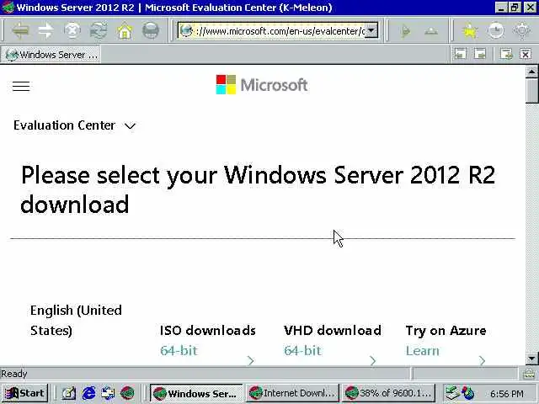Click the 64-bit link under VHD download

tap(302, 350)
